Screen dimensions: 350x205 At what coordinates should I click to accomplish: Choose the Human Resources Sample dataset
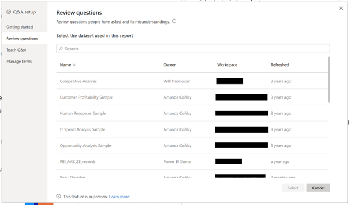coord(192,113)
